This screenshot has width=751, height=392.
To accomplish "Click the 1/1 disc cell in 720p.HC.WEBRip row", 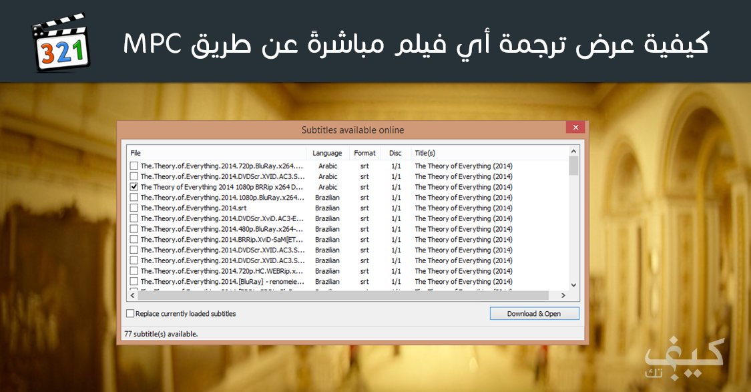I will tap(396, 271).
